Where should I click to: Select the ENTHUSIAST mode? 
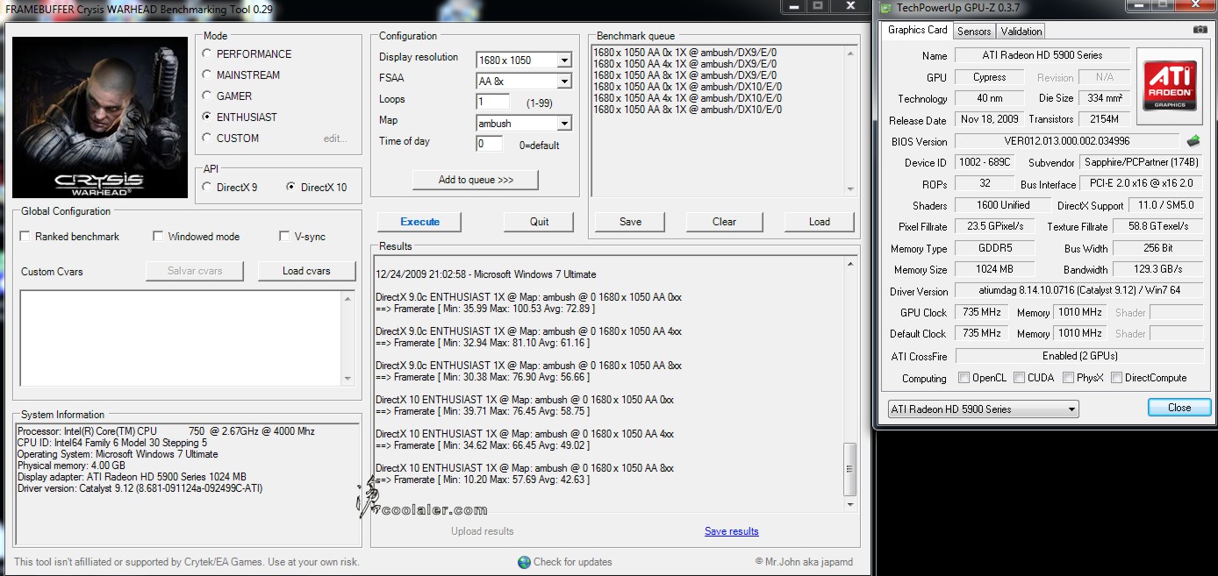[206, 117]
